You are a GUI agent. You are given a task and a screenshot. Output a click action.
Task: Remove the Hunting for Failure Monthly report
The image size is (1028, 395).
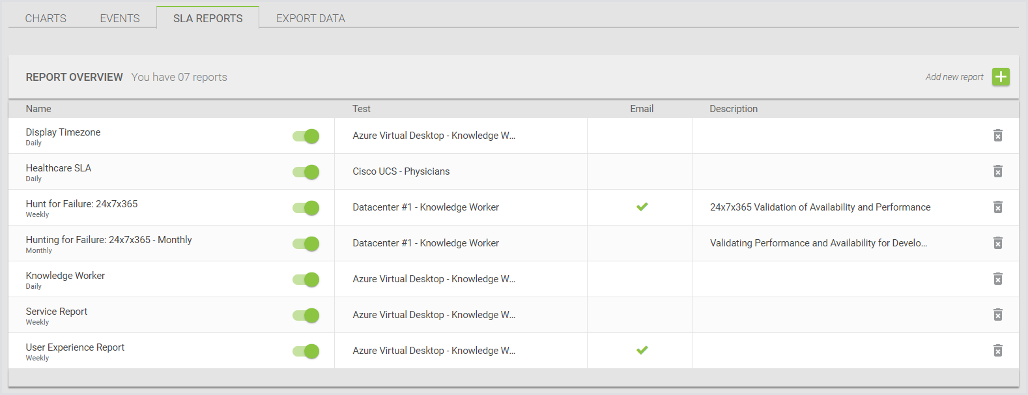tap(997, 243)
